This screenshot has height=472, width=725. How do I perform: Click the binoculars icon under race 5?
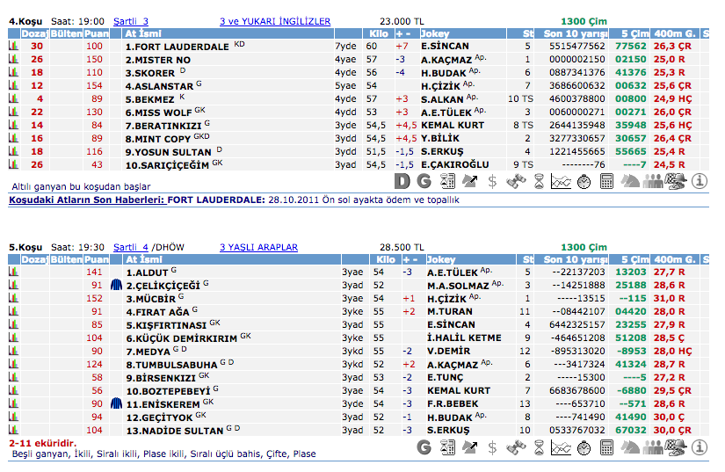click(516, 448)
